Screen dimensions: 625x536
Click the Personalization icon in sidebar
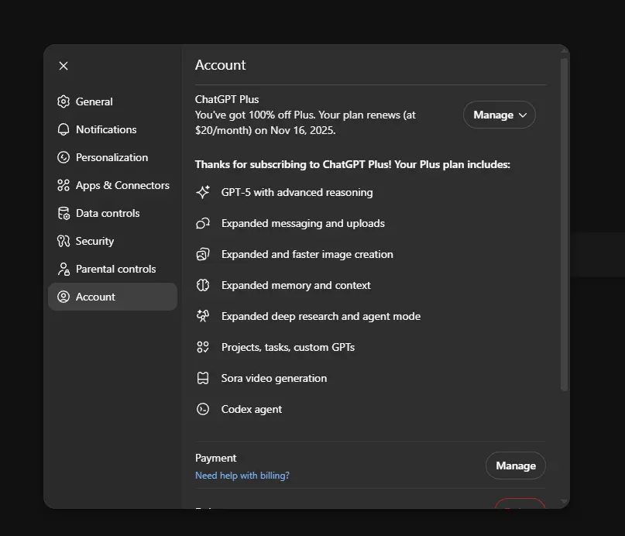pyautogui.click(x=64, y=157)
